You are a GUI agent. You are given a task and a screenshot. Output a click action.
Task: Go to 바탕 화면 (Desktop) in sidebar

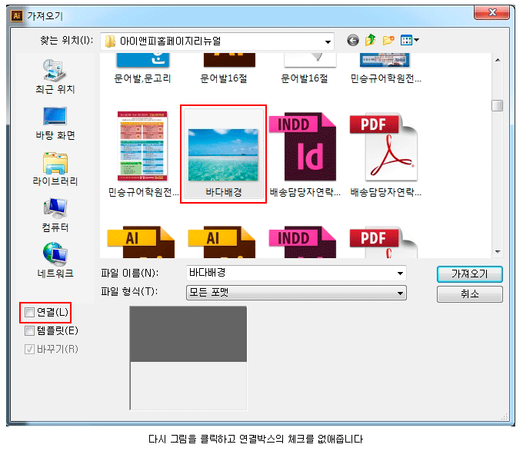[55, 122]
